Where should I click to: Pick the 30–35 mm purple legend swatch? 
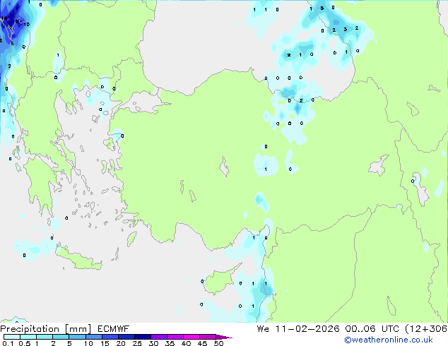tap(158, 337)
